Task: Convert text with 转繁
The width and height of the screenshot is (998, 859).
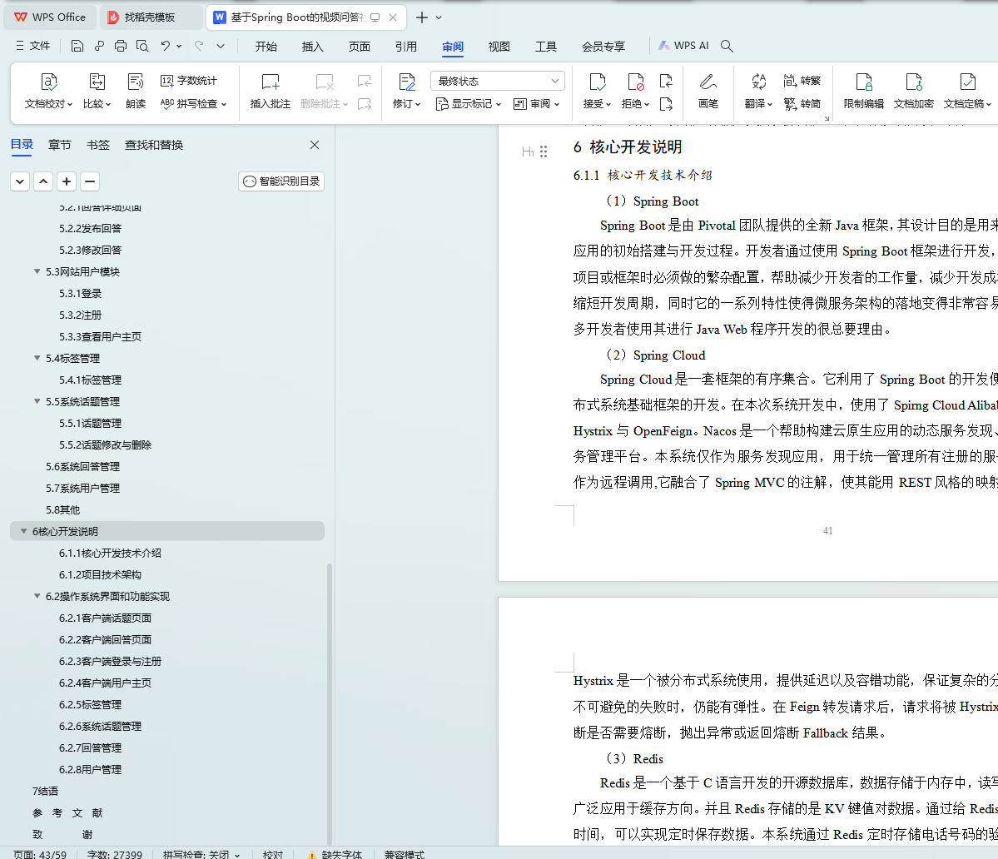Action: [802, 81]
